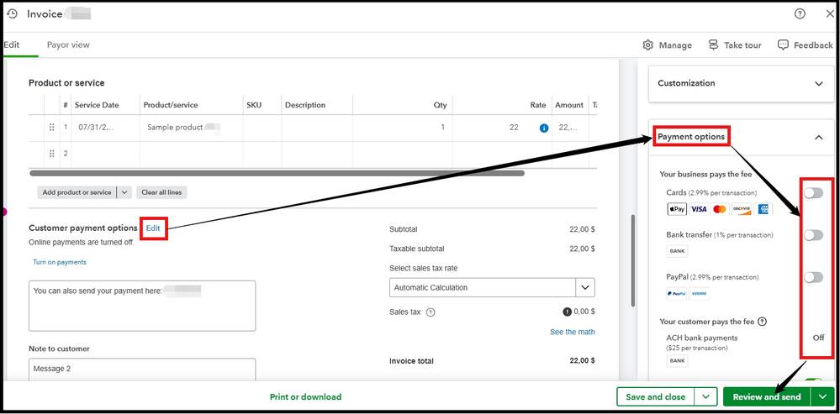Image resolution: width=840 pixels, height=414 pixels.
Task: Click the 07/31 Service Date cell
Action: (x=106, y=128)
